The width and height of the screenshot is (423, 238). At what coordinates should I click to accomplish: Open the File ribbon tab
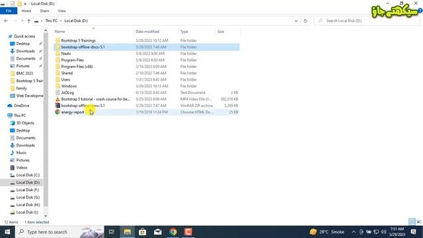tap(9, 11)
